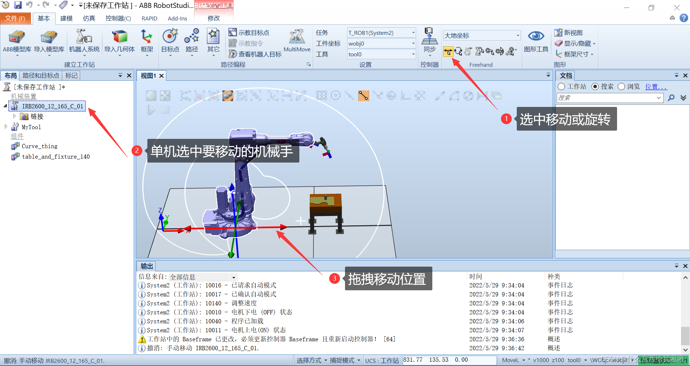This screenshot has width=690, height=366.
Task: Switch to the 路径和目标点 panel tab
Action: pos(41,75)
